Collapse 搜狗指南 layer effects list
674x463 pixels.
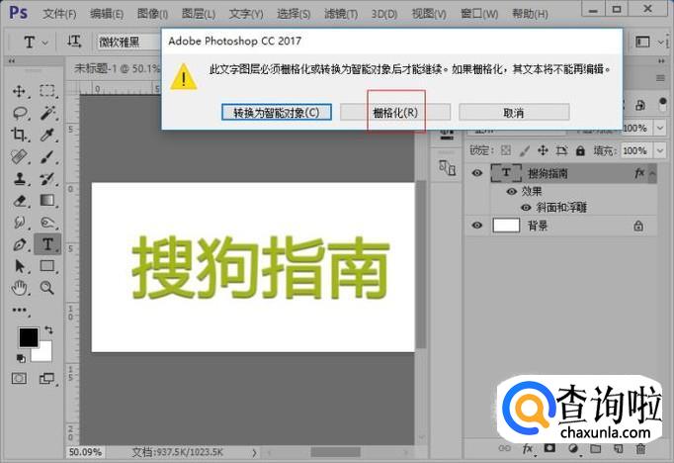point(652,173)
